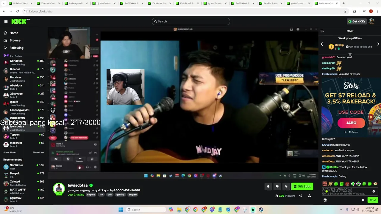Open a new browser tab
The image size is (381, 214).
point(343,3)
